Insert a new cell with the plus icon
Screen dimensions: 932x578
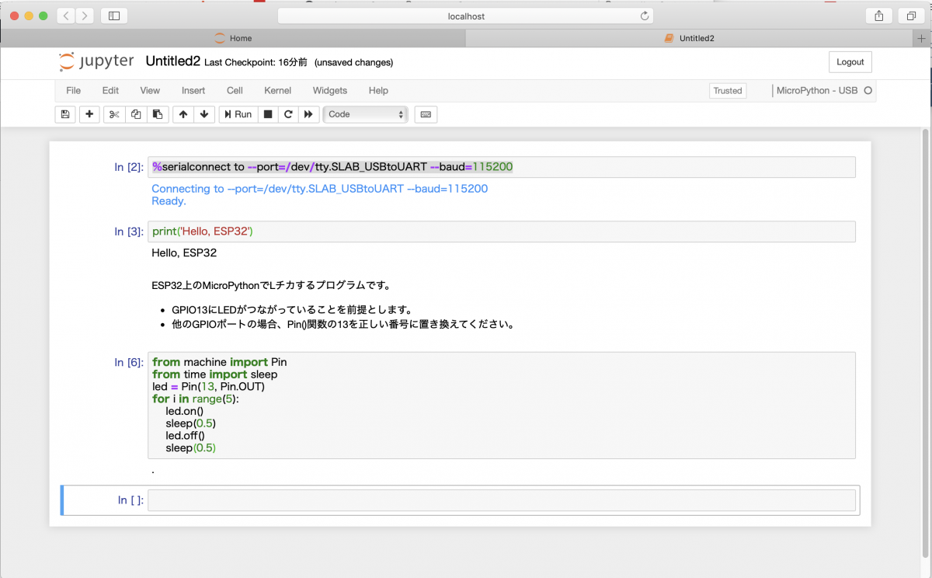89,114
